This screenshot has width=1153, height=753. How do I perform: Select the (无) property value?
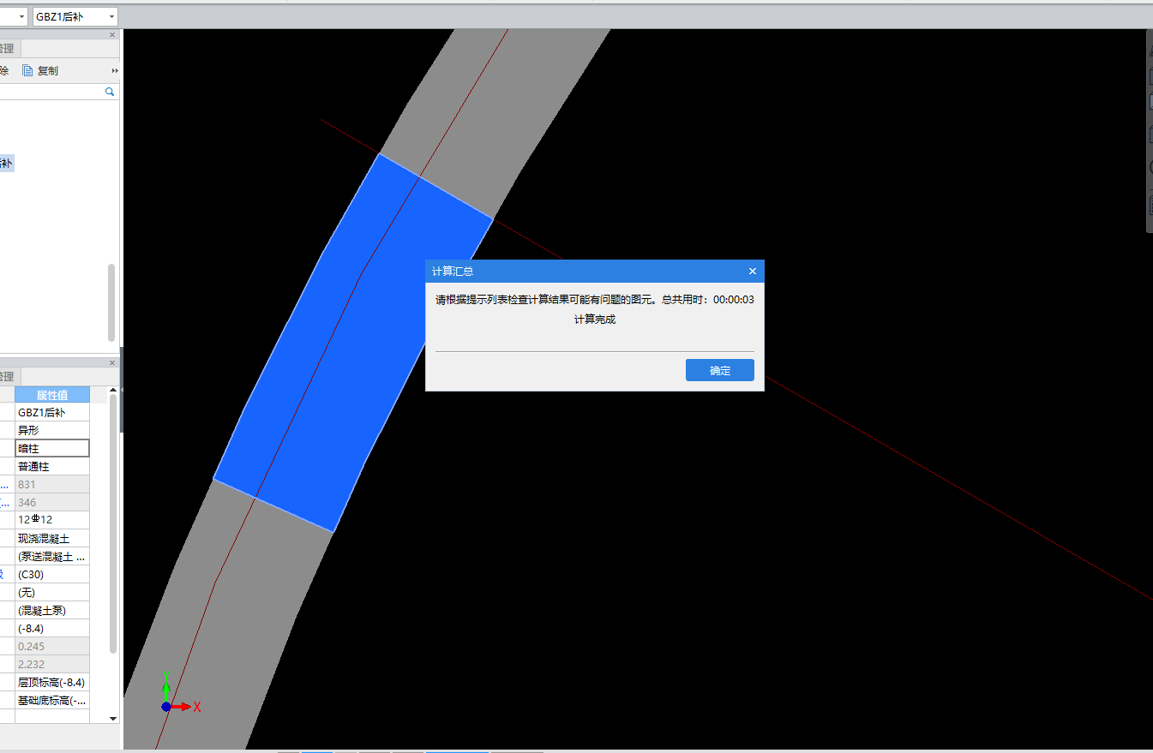(x=52, y=592)
